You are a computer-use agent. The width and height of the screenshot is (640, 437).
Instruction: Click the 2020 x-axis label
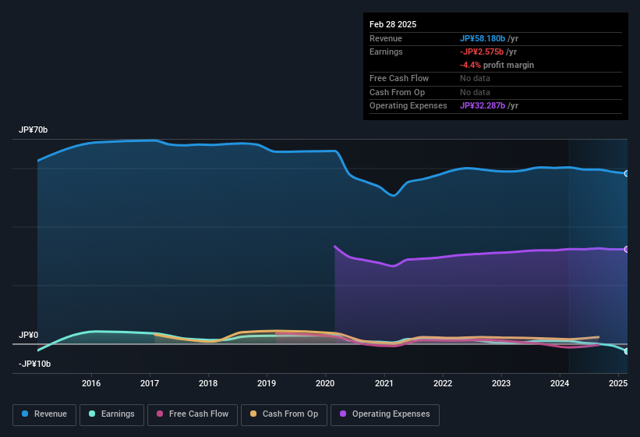tap(325, 383)
